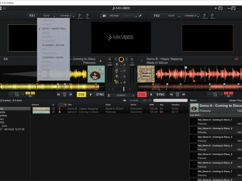Uncheck the Demo A - Coming to Disco checkbox
This screenshot has height=181, width=242.
click(54, 112)
